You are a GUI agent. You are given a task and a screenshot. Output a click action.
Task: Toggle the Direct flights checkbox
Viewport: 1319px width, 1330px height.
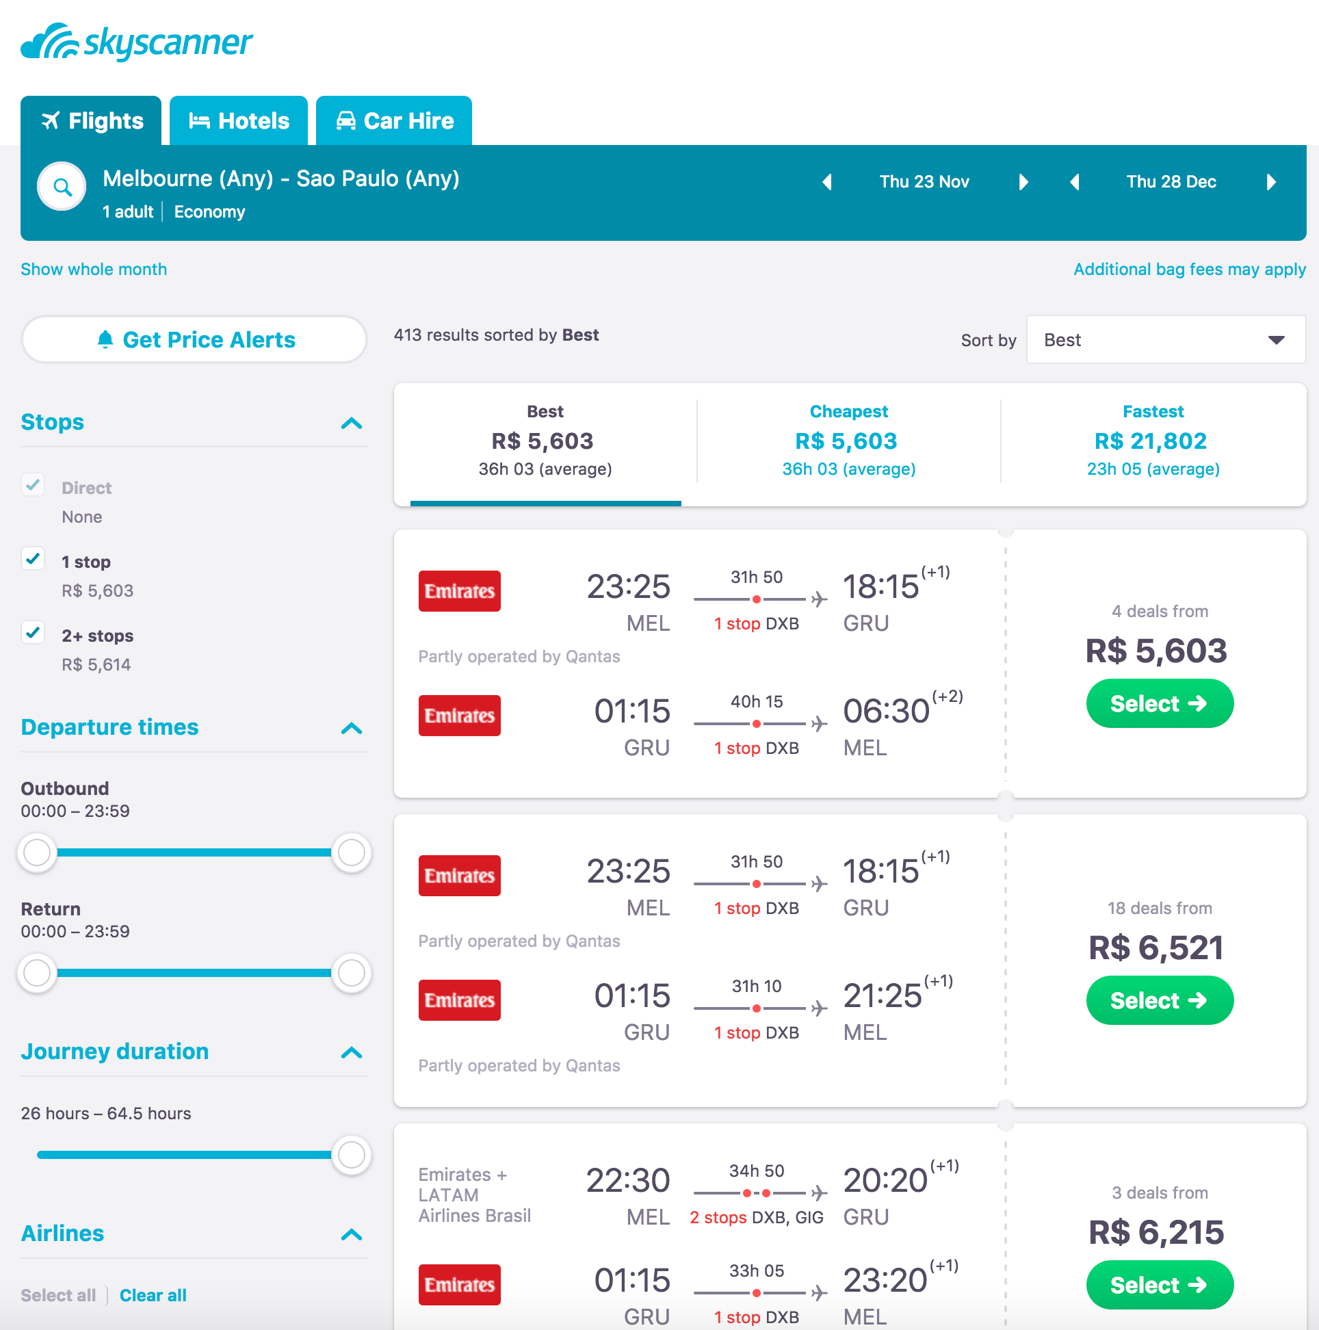(33, 484)
